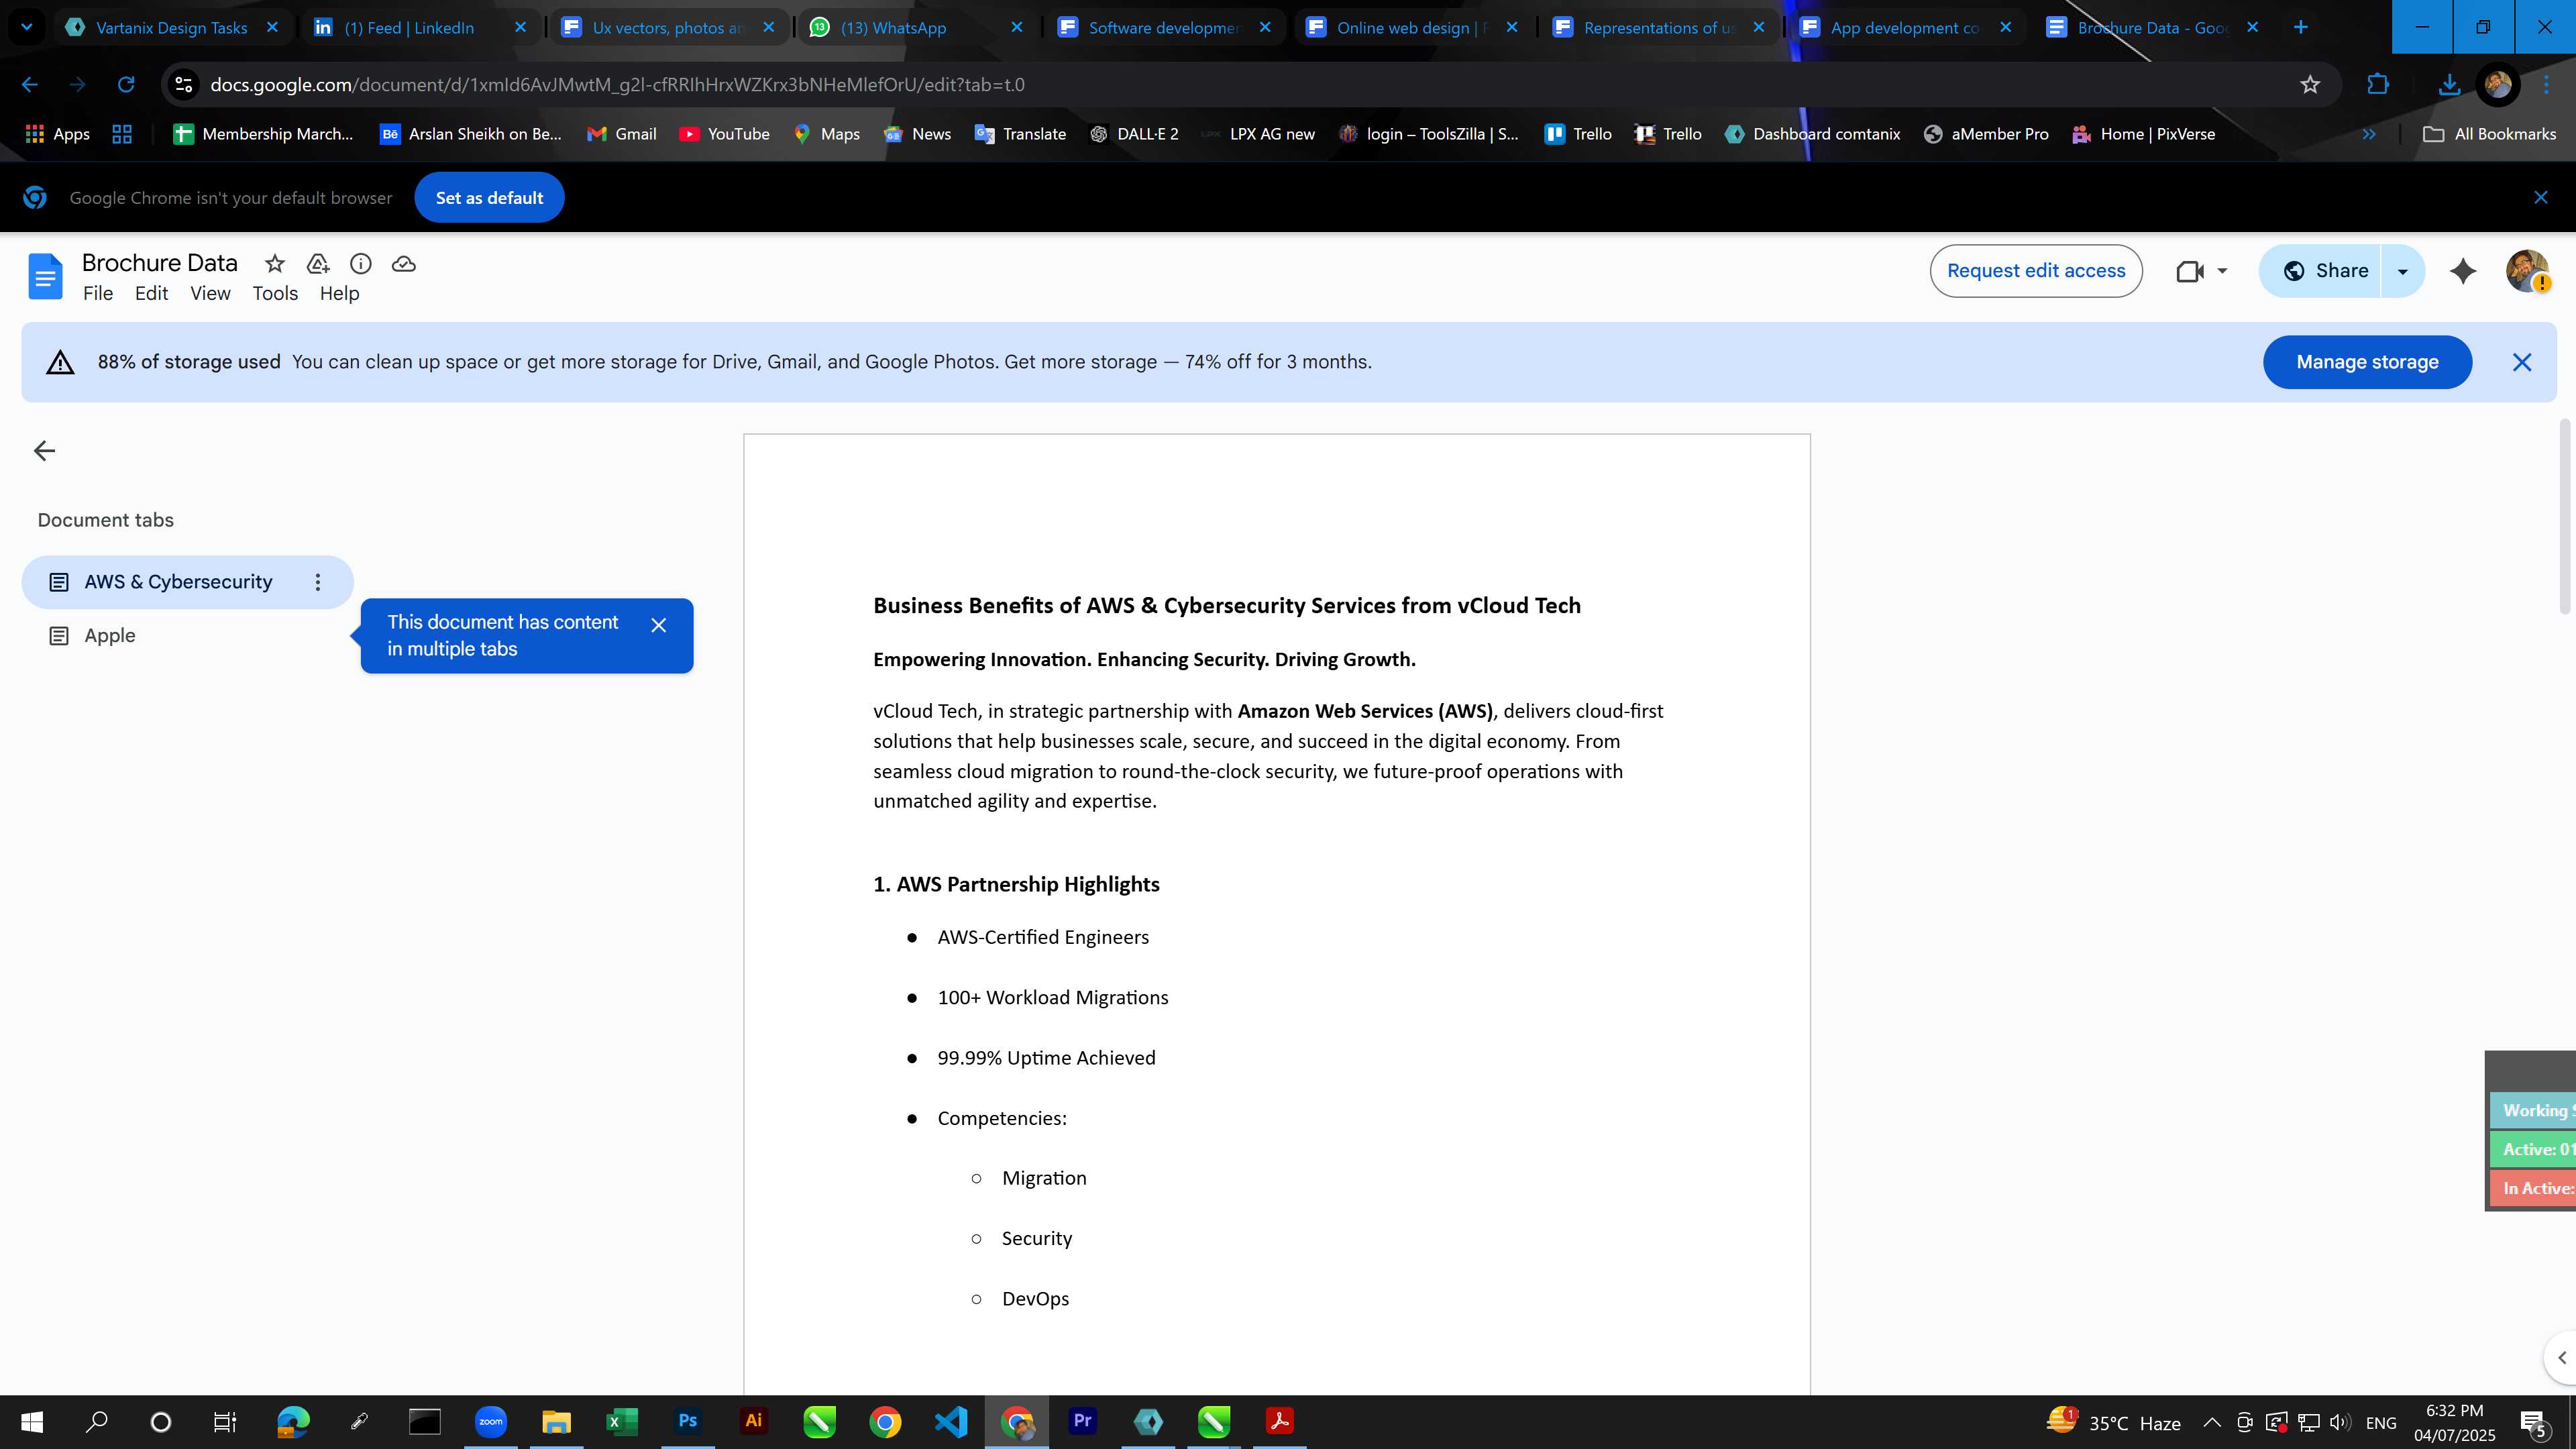Open Chrome extensions puzzle icon
Screen dimensions: 2576x1449
(x=2377, y=85)
